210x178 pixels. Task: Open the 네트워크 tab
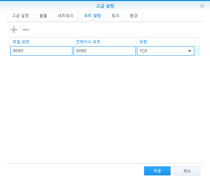(66, 16)
